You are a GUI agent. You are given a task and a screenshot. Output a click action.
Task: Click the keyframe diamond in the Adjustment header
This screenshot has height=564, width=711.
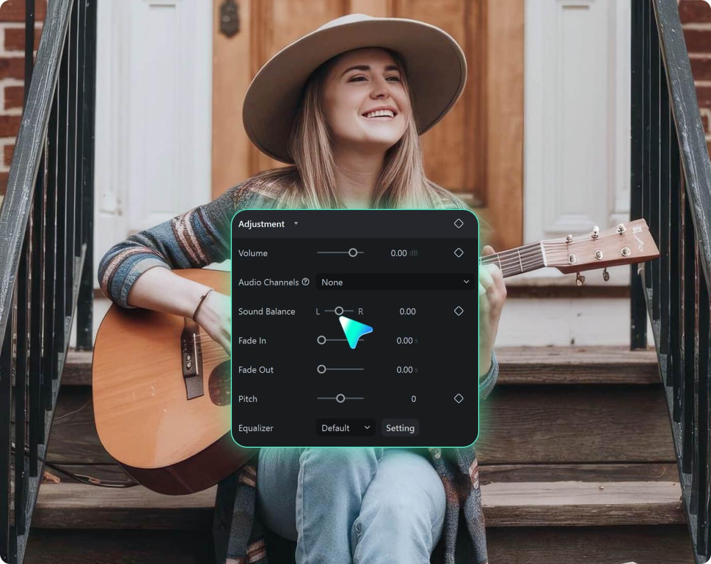pos(459,223)
